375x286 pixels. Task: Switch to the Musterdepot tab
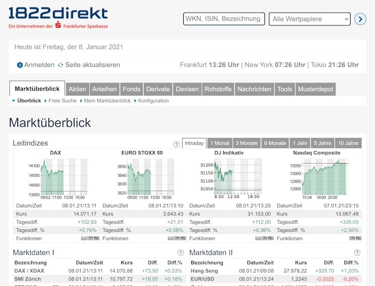[x=315, y=89]
